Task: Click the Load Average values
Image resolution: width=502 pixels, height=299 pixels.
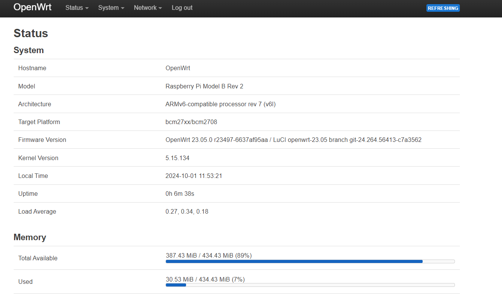Action: click(x=187, y=211)
